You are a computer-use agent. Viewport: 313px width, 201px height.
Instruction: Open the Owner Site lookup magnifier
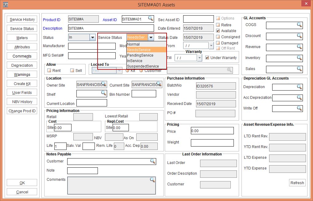click(x=103, y=84)
